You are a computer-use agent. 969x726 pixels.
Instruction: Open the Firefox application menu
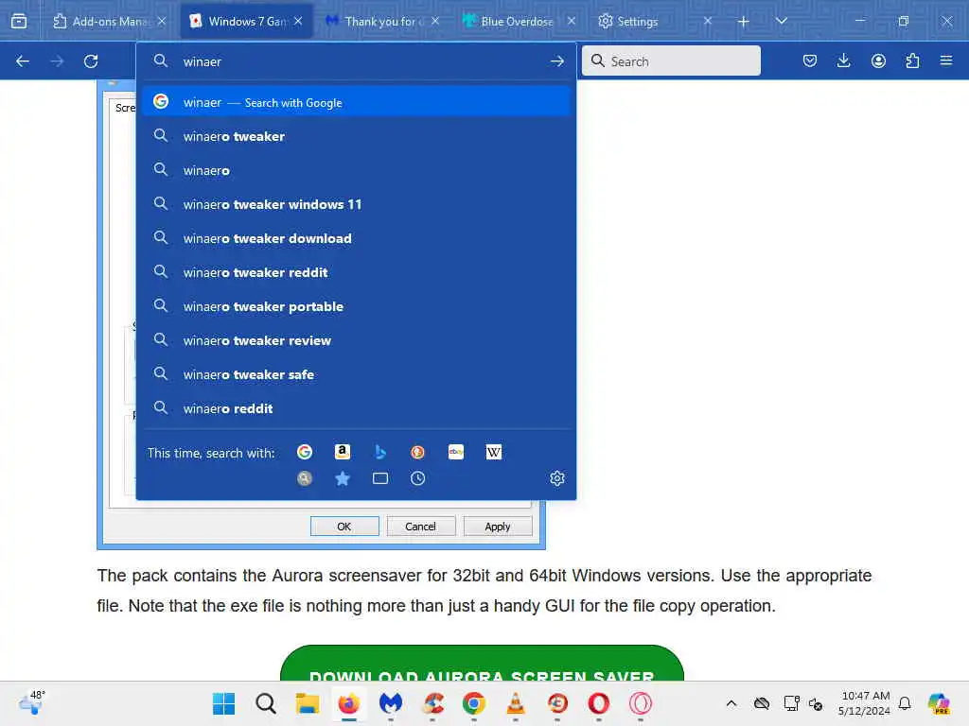pos(946,60)
